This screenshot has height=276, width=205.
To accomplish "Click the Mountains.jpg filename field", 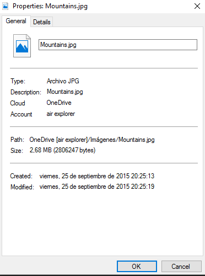I will click(118, 45).
